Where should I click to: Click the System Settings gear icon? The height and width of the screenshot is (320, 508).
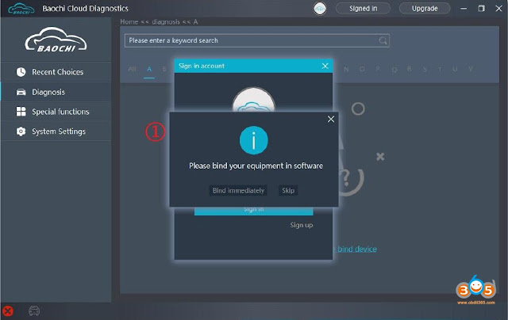tap(21, 131)
